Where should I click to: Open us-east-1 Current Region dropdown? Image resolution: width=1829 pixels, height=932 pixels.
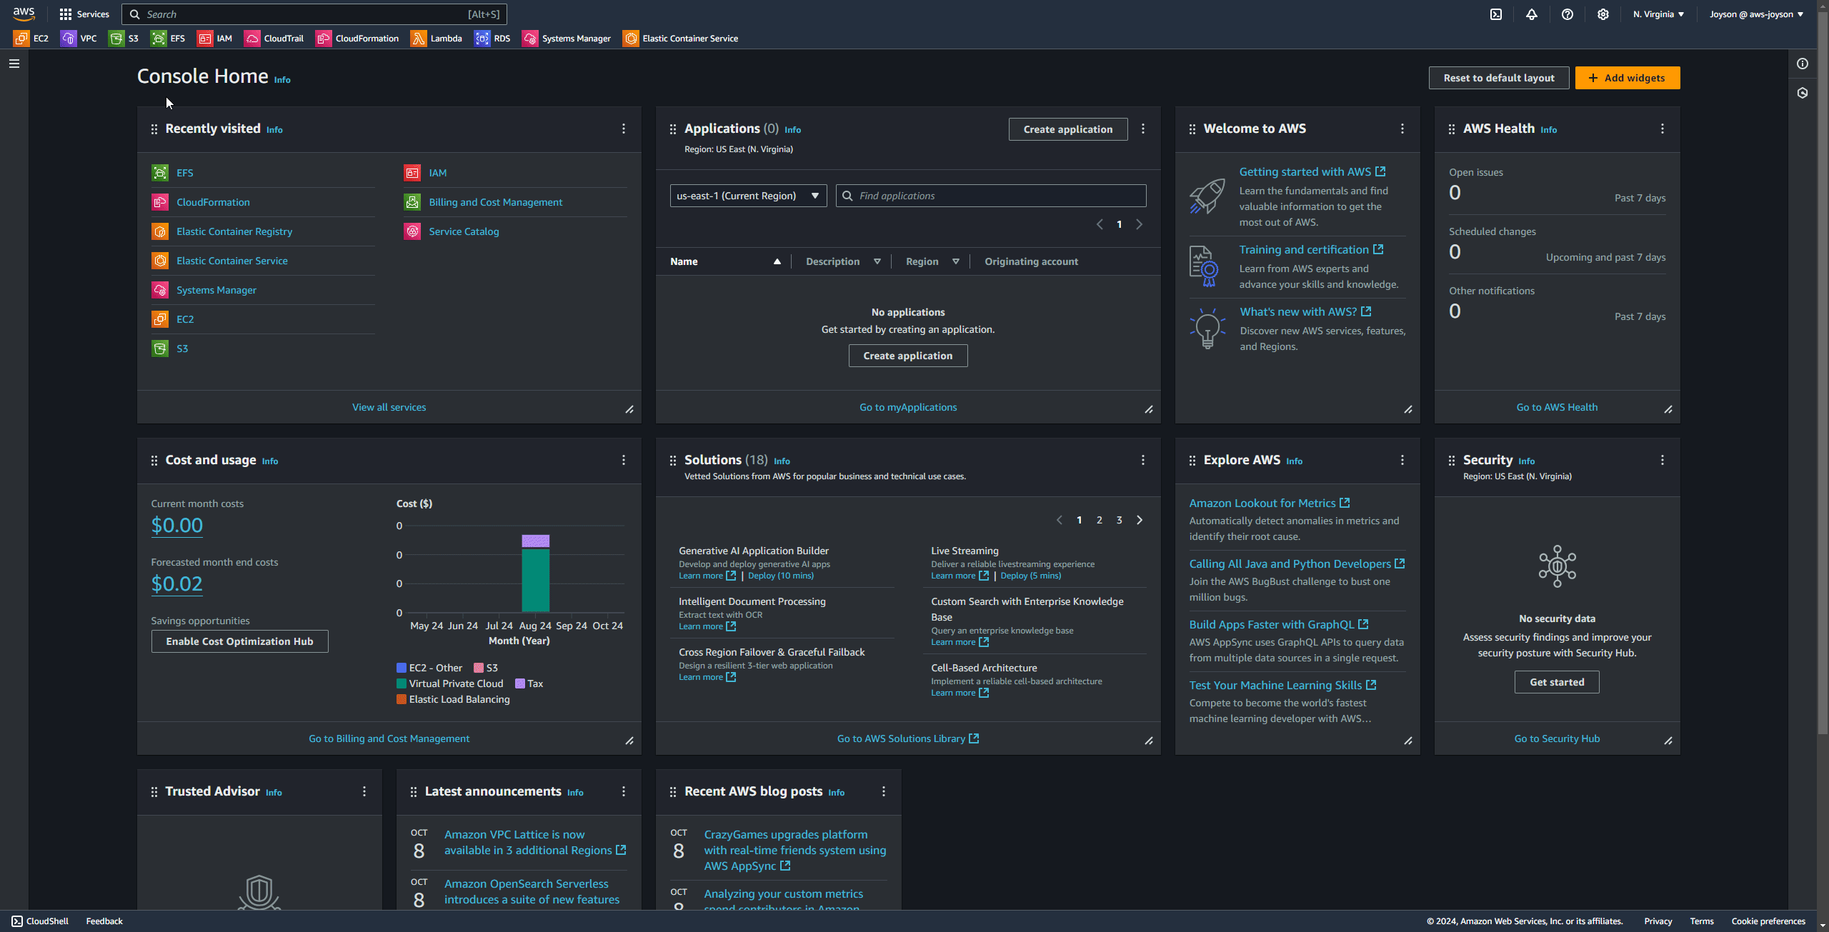pos(747,196)
